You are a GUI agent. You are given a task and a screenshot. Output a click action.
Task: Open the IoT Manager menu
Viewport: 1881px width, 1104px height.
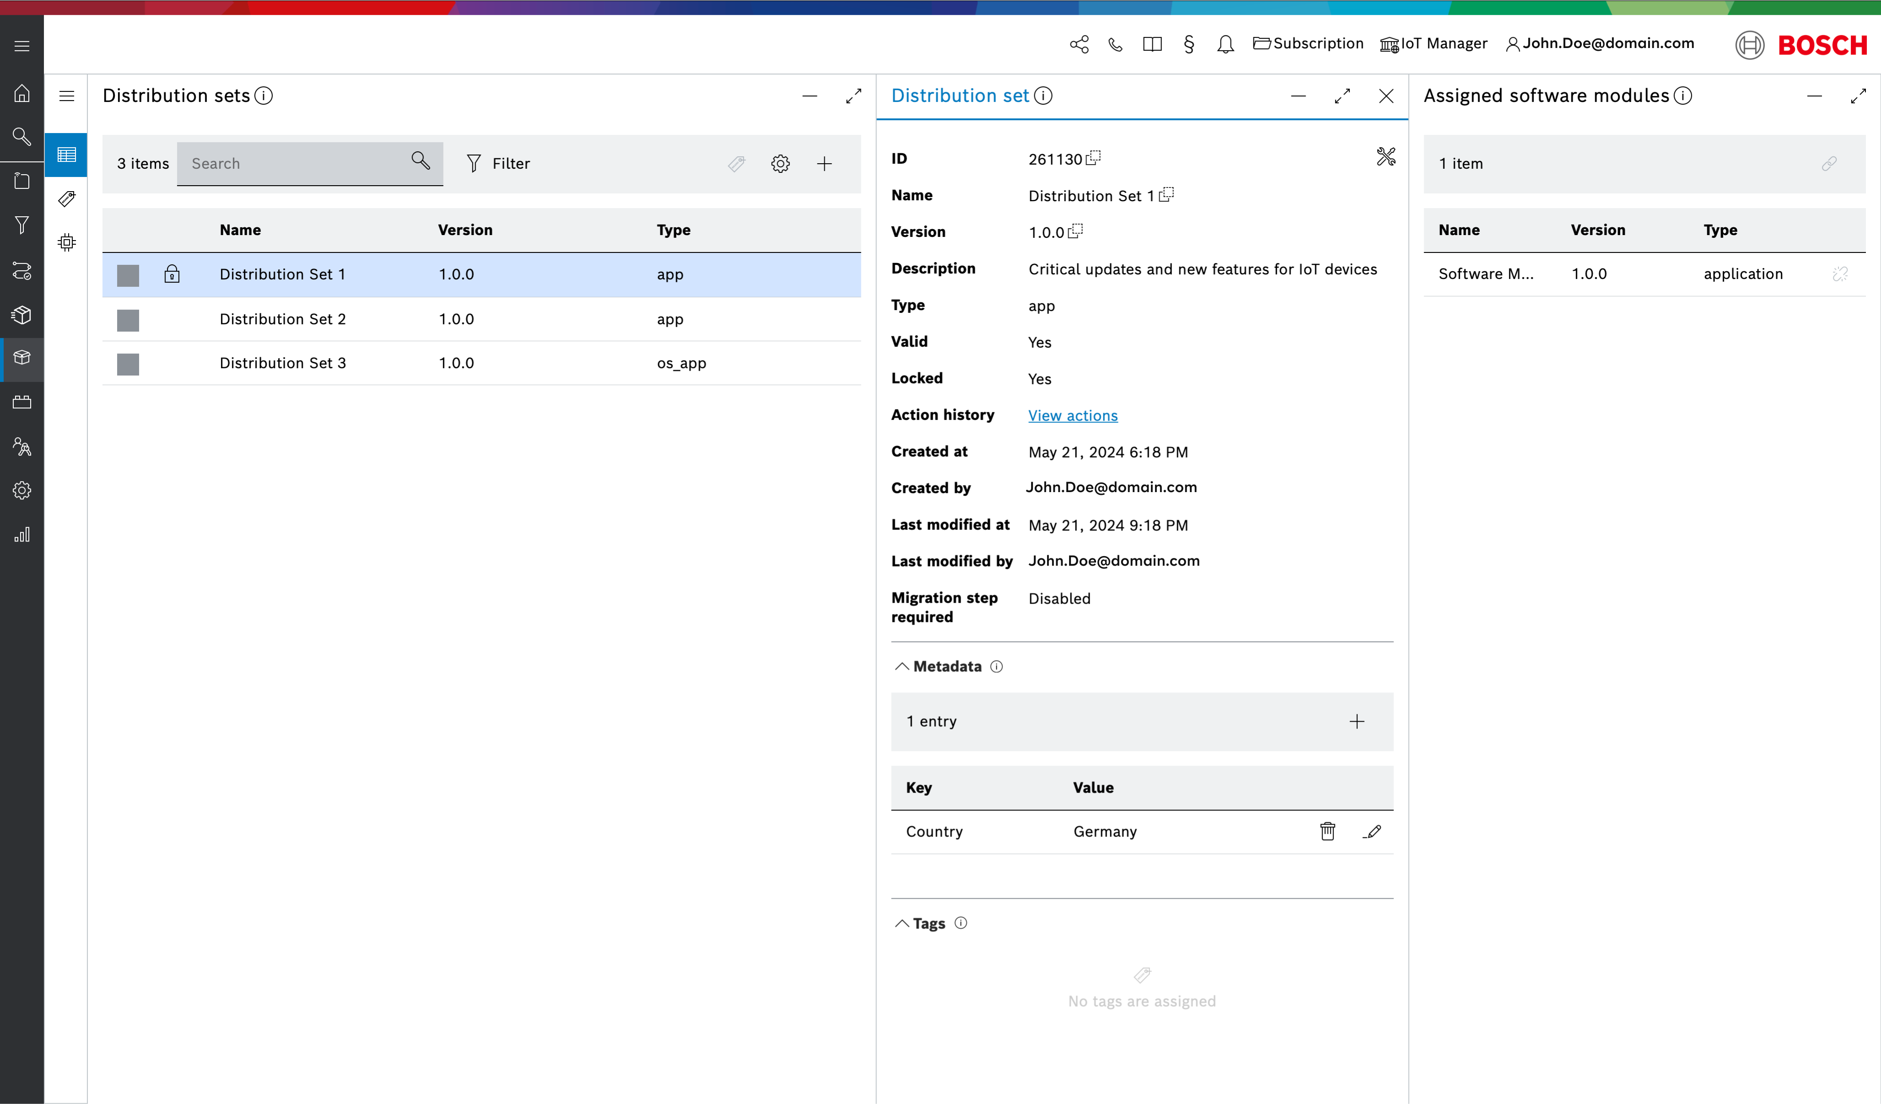pyautogui.click(x=1433, y=43)
